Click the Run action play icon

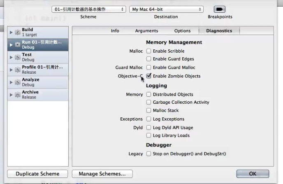pos(18,44)
